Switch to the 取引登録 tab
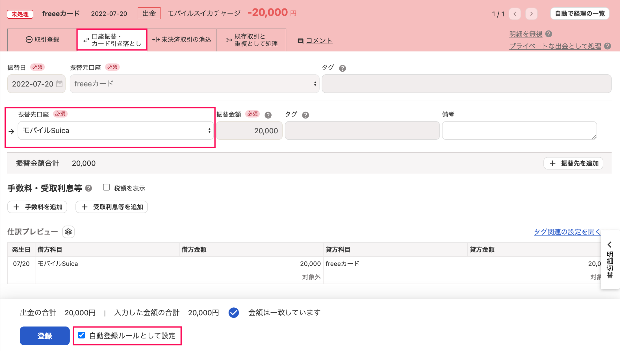The height and width of the screenshot is (351, 620). pos(42,40)
